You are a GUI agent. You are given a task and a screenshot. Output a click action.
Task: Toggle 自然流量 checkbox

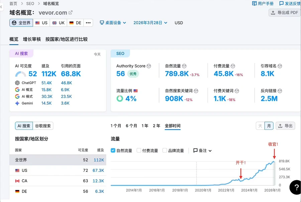pos(113,150)
